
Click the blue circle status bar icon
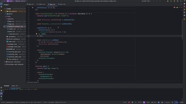(x=159, y=102)
